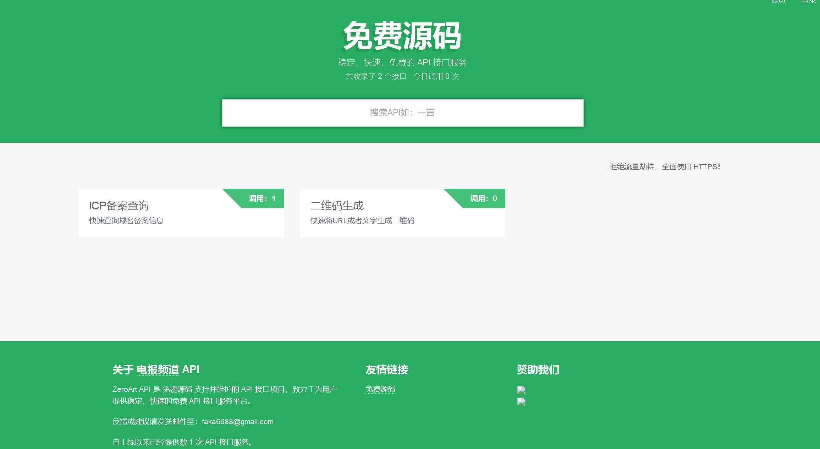Open the 免费源码 friendly link in footer
The image size is (820, 449).
click(381, 389)
